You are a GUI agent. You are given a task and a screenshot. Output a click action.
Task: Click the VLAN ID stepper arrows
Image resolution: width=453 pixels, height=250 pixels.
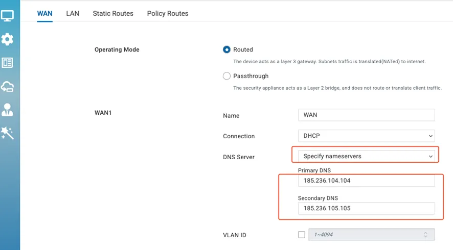425,235
